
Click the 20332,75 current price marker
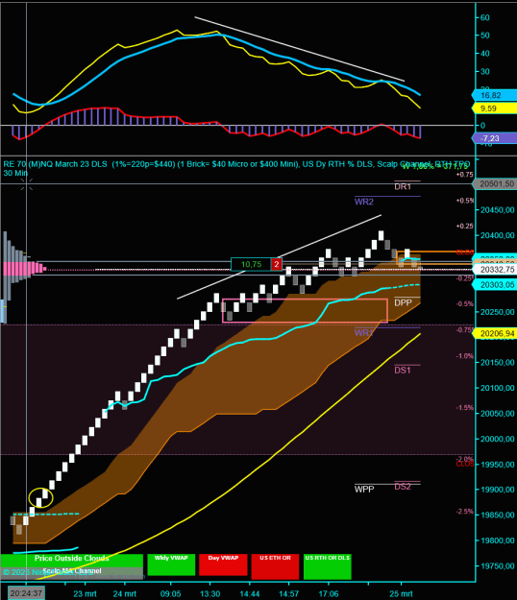click(x=496, y=270)
